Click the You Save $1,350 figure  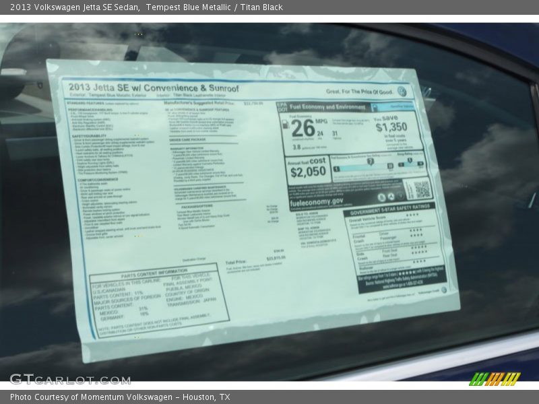tap(391, 126)
